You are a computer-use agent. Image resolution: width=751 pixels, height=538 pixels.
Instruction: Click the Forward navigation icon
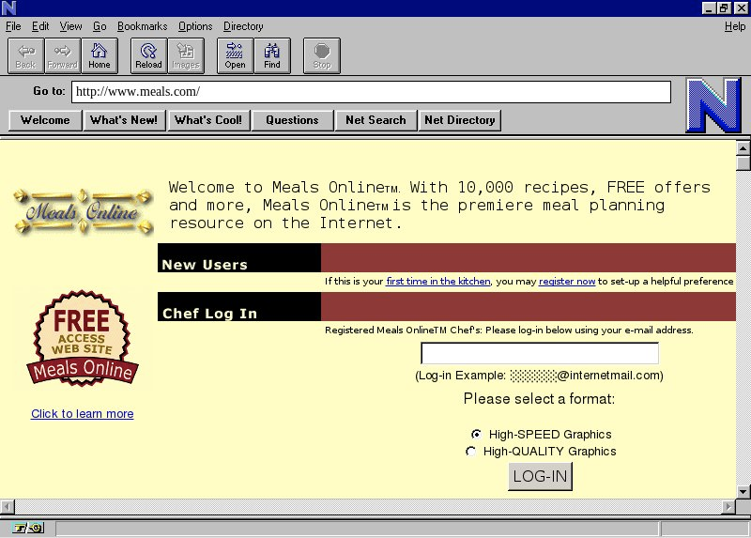click(62, 56)
